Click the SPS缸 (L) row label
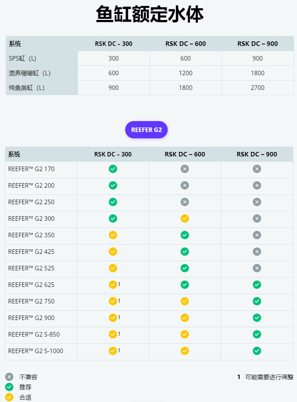The image size is (297, 402). [x=23, y=58]
